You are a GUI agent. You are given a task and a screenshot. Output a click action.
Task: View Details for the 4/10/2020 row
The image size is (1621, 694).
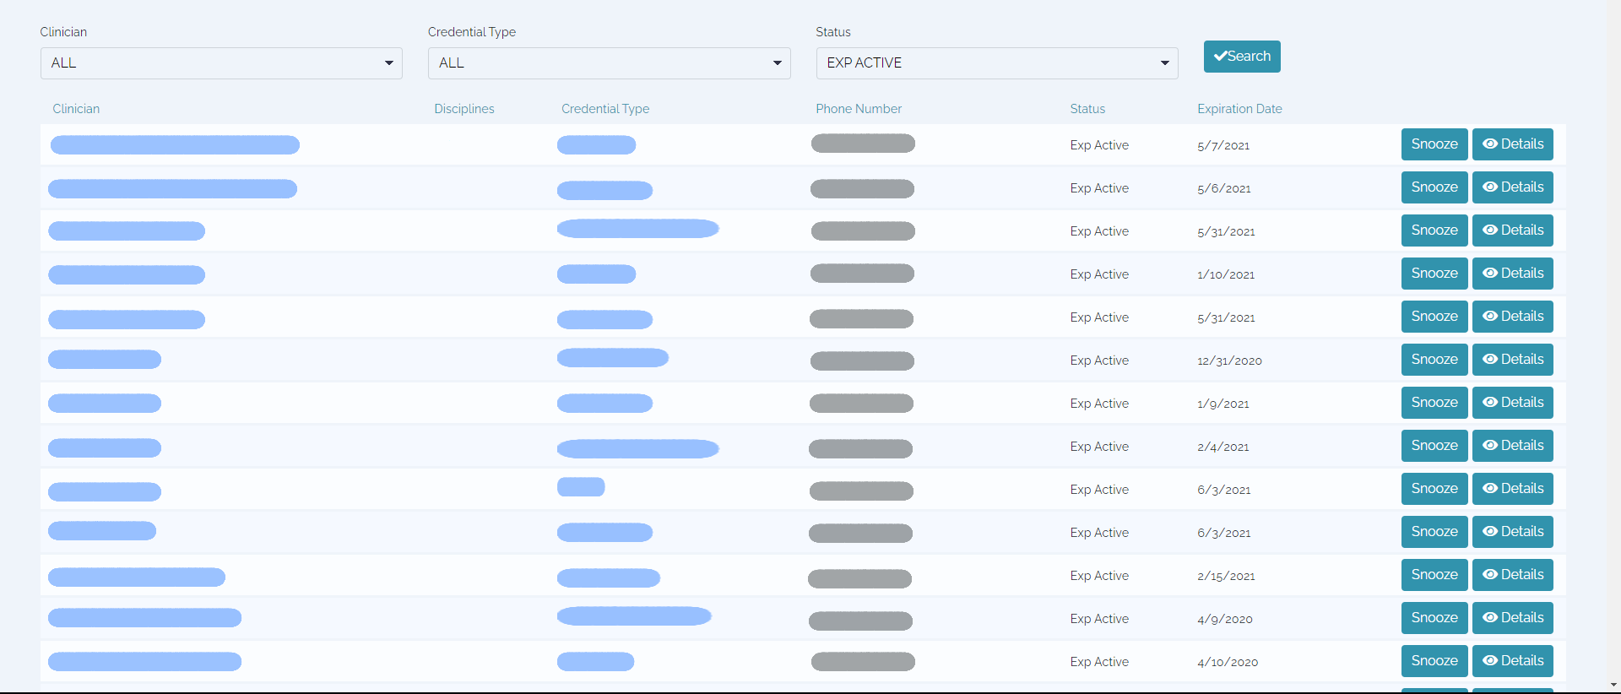tap(1513, 661)
